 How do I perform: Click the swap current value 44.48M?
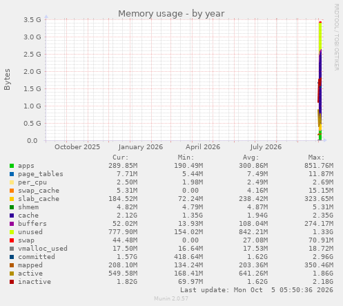pos(125,240)
